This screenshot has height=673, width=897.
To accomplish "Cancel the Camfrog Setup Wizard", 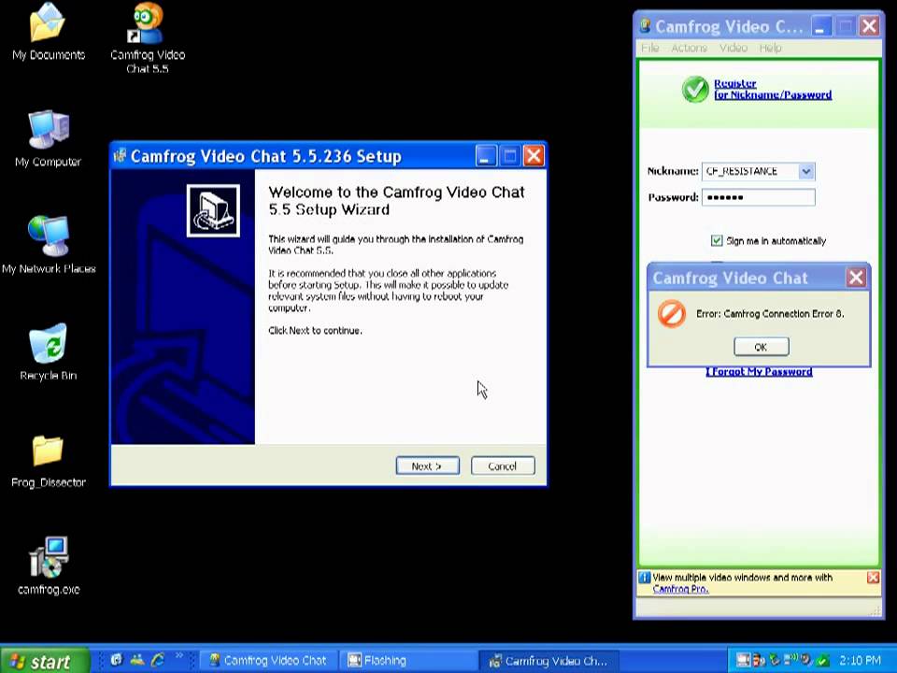I will point(503,465).
